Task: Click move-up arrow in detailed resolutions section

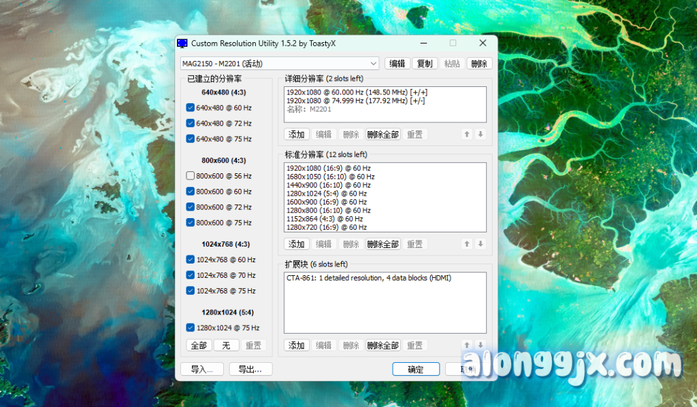Action: 467,135
